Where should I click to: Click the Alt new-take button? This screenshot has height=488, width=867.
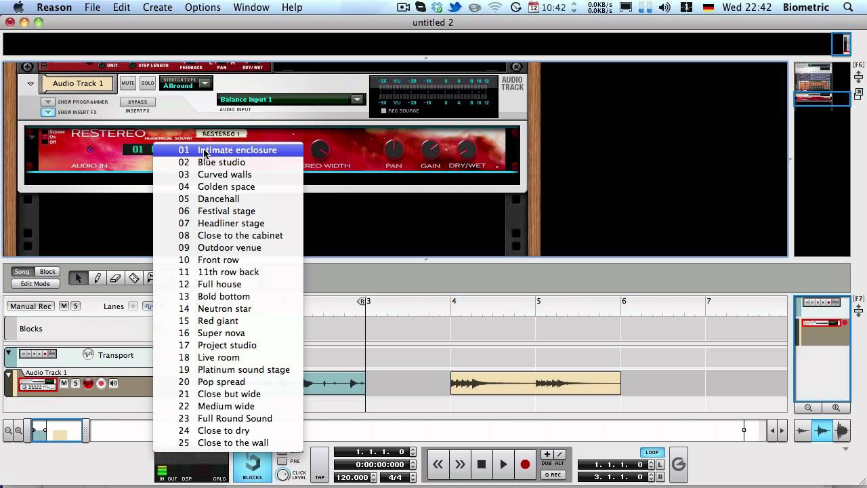[559, 455]
